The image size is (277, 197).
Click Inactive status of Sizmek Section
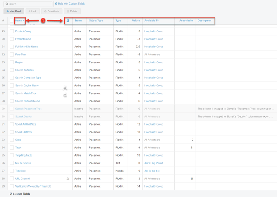click(x=79, y=117)
